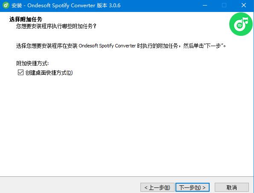
Task: Click the 附加快捷方式: group label
Action: pyautogui.click(x=32, y=63)
